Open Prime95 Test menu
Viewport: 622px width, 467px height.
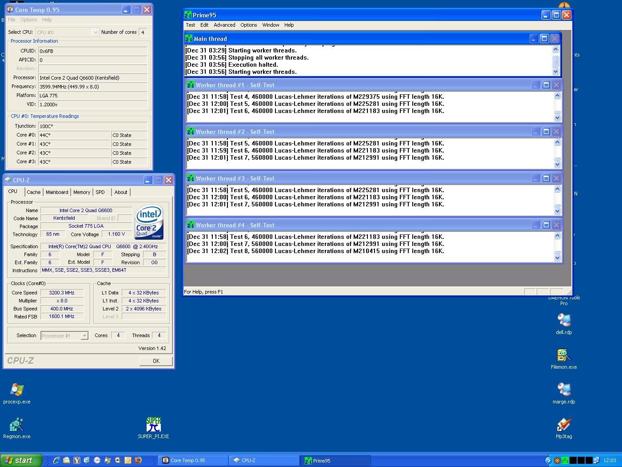pyautogui.click(x=191, y=25)
